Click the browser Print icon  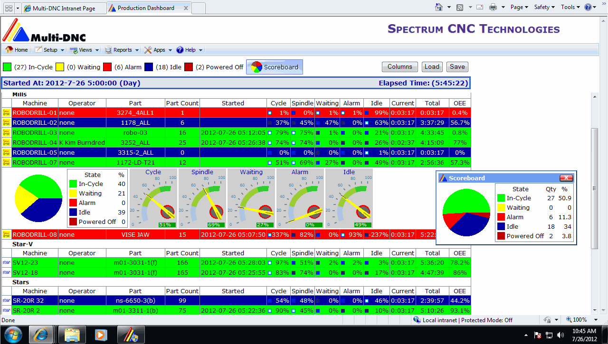493,7
